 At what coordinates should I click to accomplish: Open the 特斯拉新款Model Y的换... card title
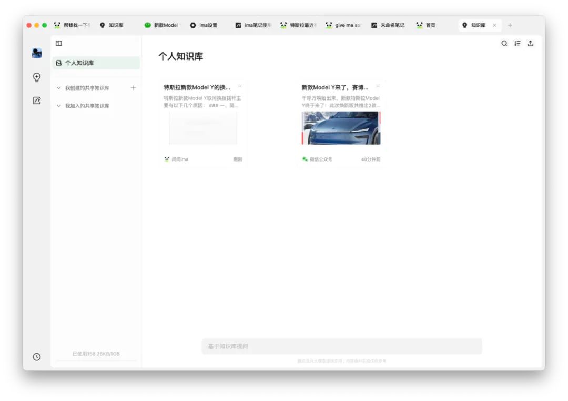click(x=197, y=87)
